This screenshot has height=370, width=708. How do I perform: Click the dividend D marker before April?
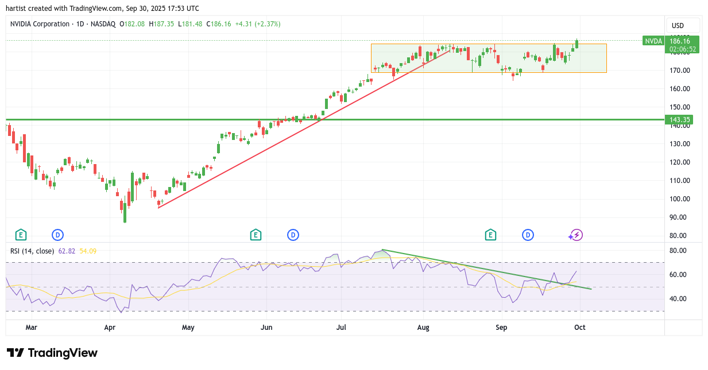point(57,235)
